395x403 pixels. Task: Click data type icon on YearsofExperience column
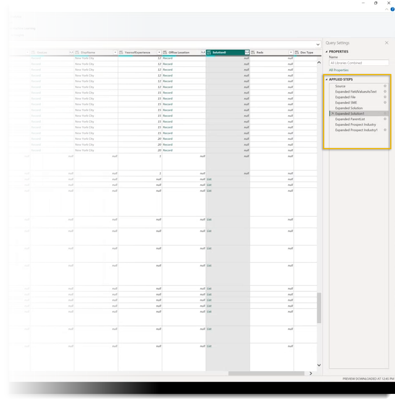(x=121, y=53)
